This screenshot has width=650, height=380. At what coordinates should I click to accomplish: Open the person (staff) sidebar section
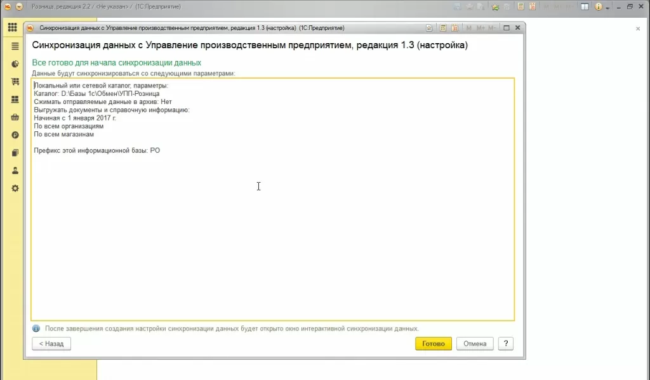click(x=15, y=170)
